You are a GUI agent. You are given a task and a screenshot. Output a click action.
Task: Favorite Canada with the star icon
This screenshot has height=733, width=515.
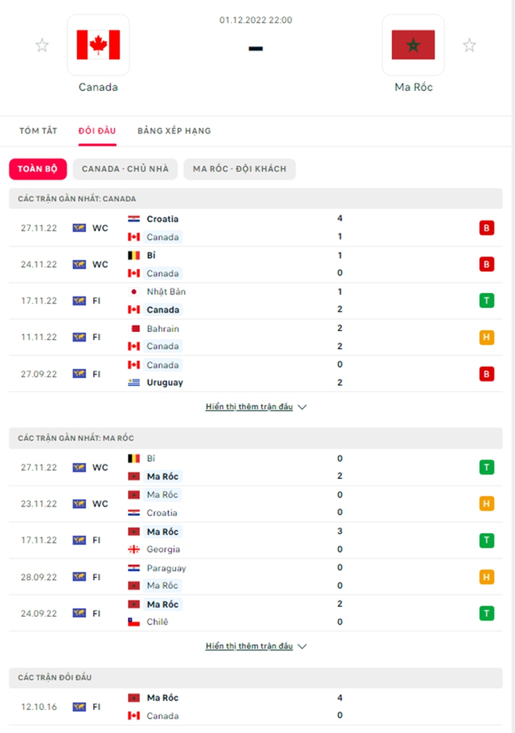click(x=42, y=46)
